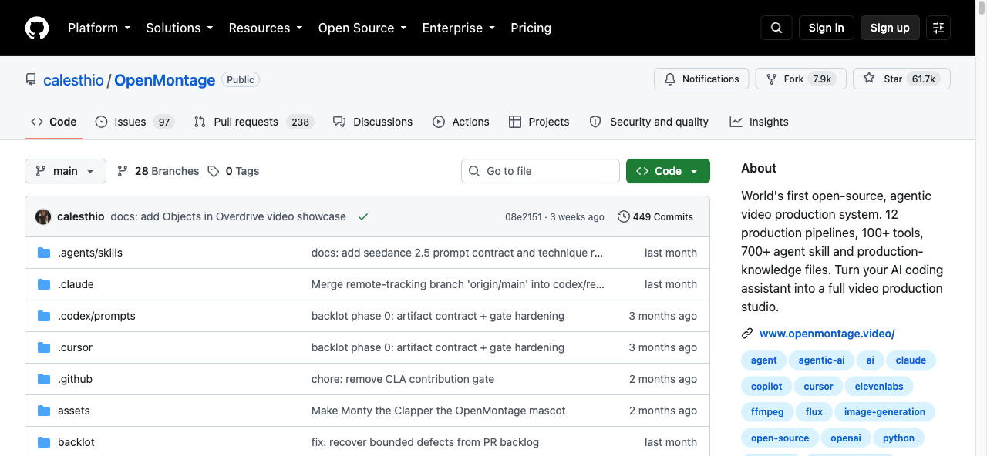
Task: Click the Go to file search field
Action: (x=541, y=171)
